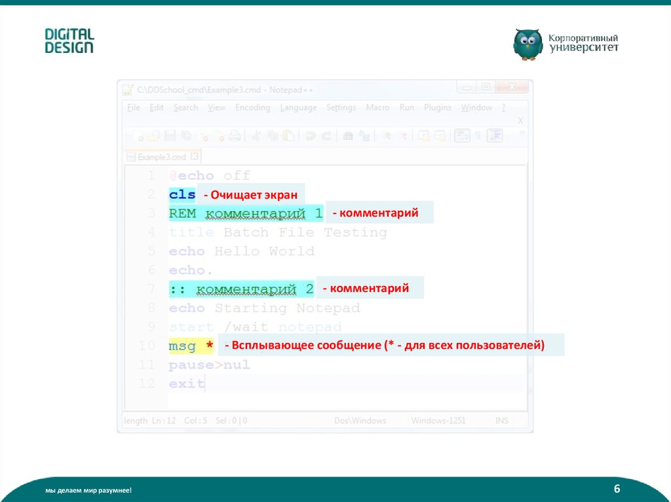Click the Redo arrow icon
This screenshot has width=671, height=502.
tap(327, 136)
